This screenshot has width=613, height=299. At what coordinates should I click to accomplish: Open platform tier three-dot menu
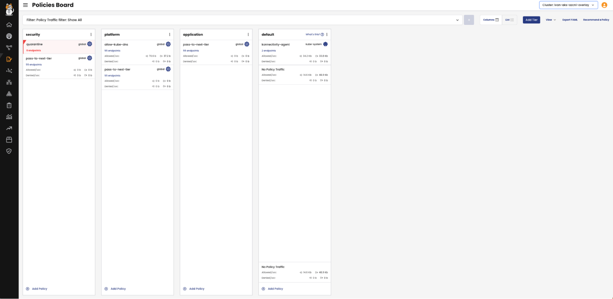(x=170, y=34)
